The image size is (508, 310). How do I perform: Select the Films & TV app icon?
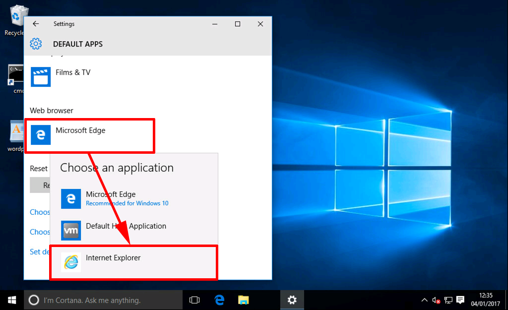pyautogui.click(x=41, y=77)
